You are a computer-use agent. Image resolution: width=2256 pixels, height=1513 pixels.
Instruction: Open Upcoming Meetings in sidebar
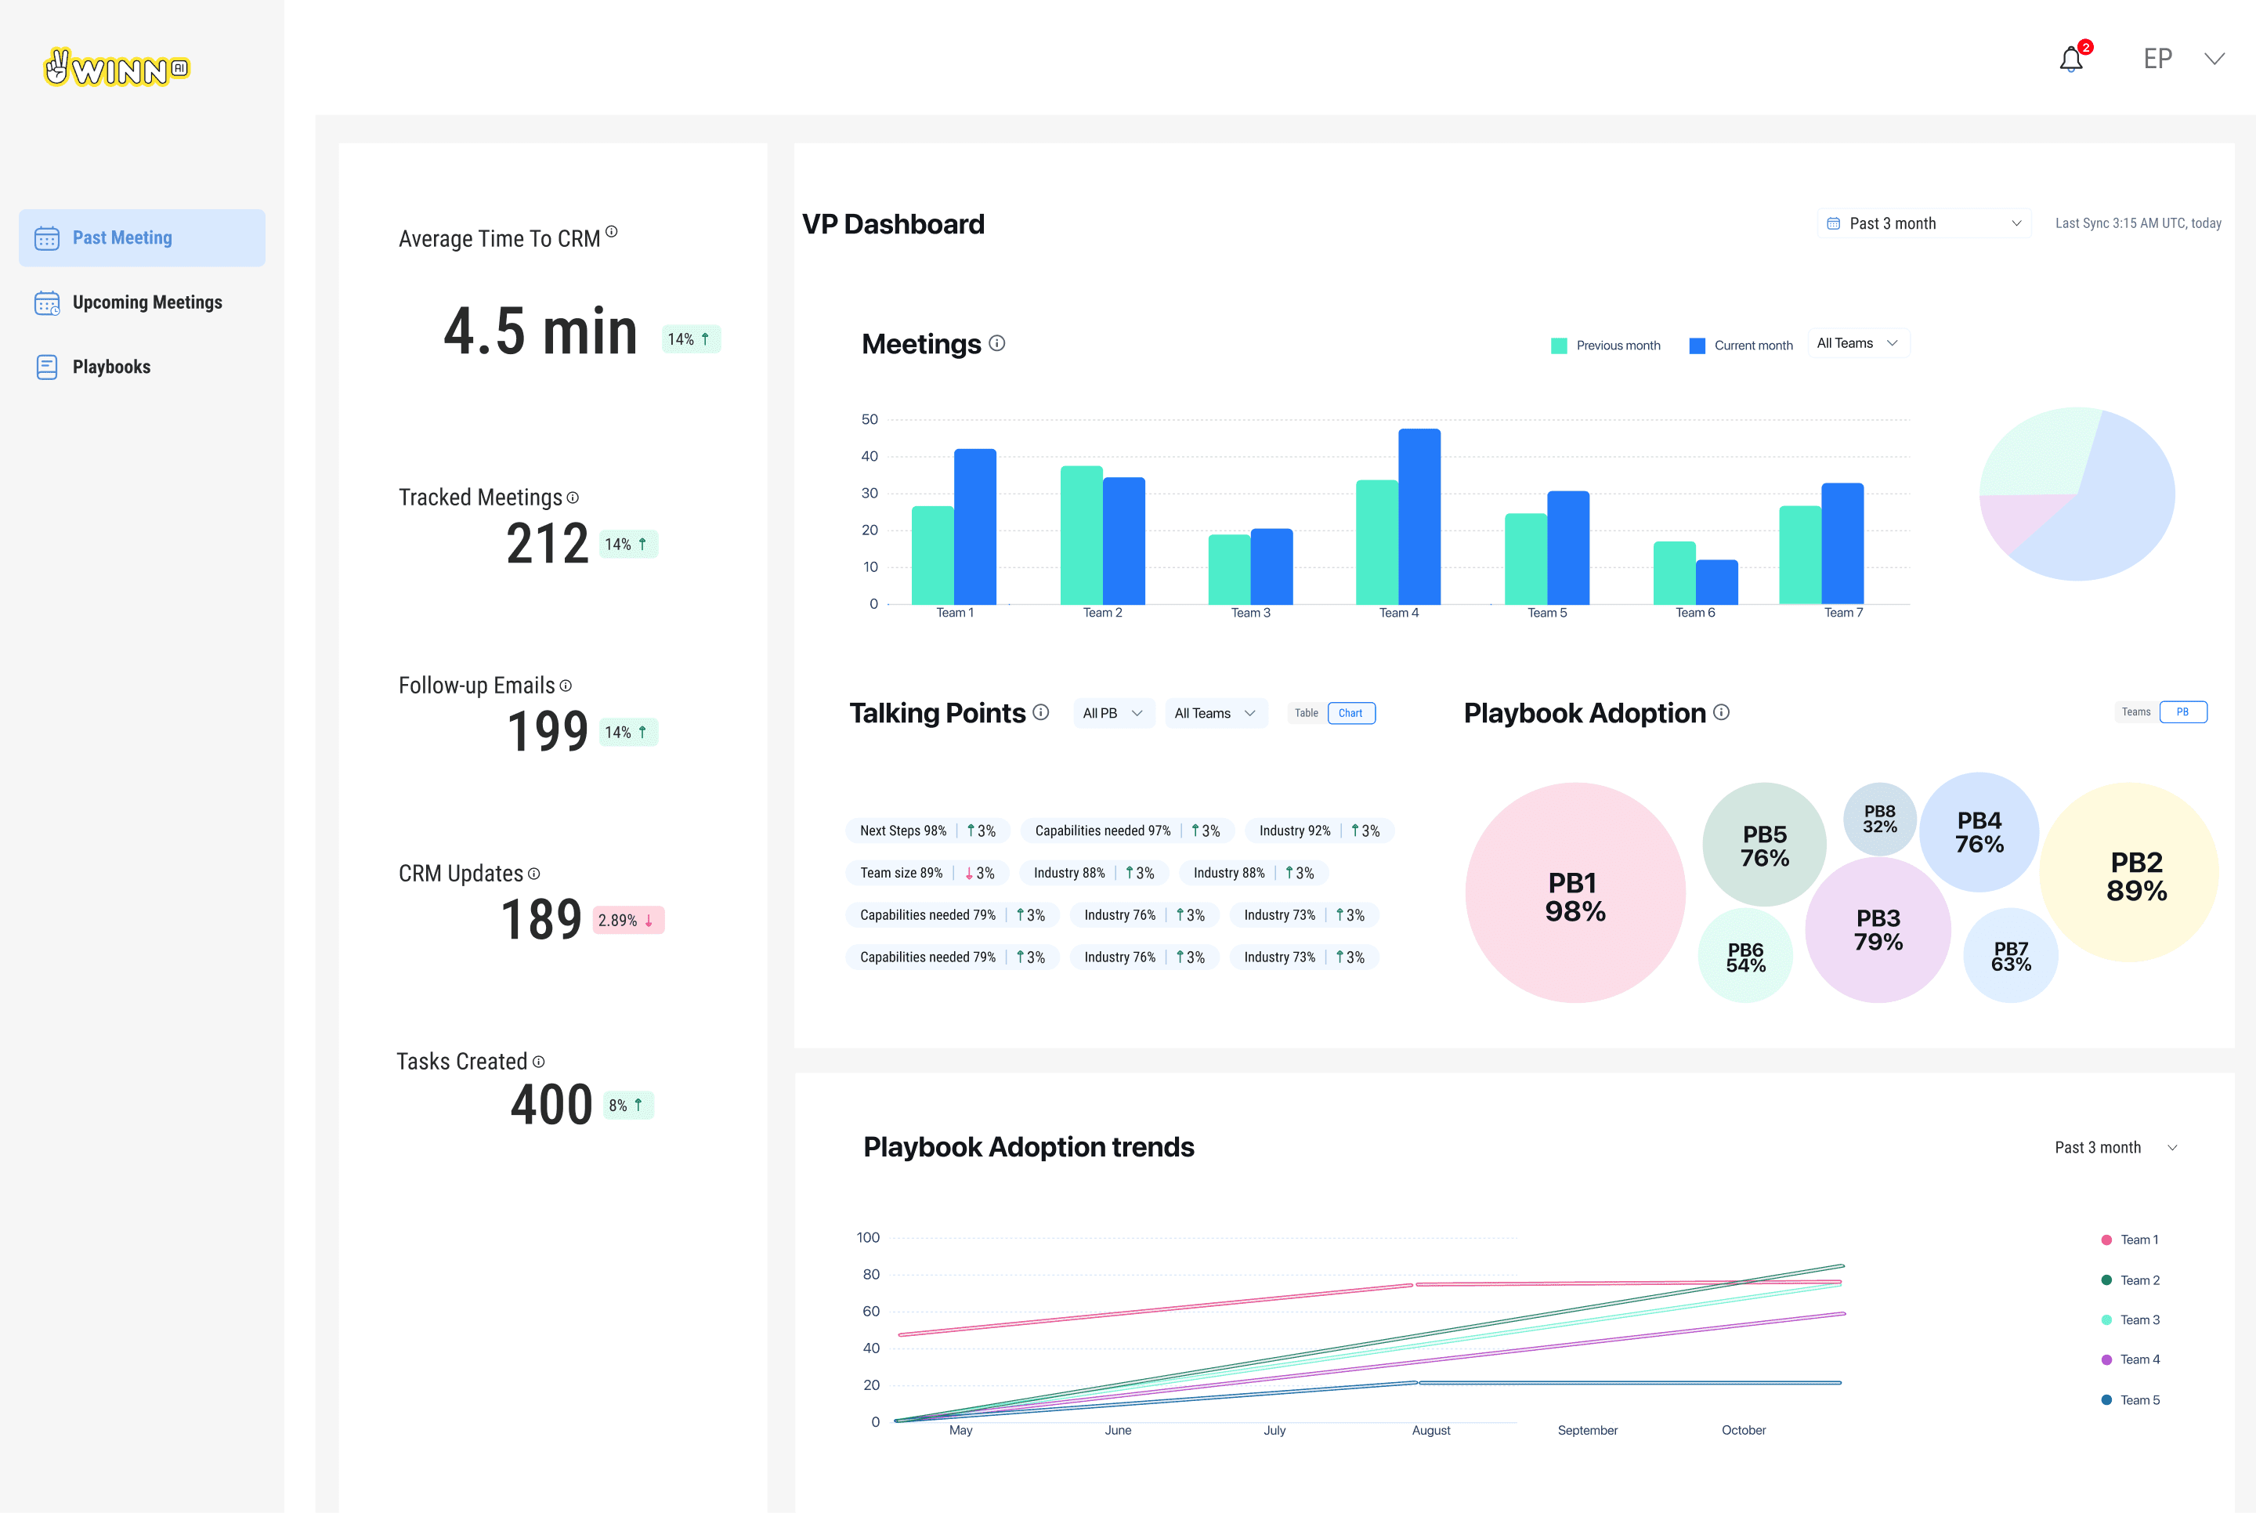click(146, 302)
